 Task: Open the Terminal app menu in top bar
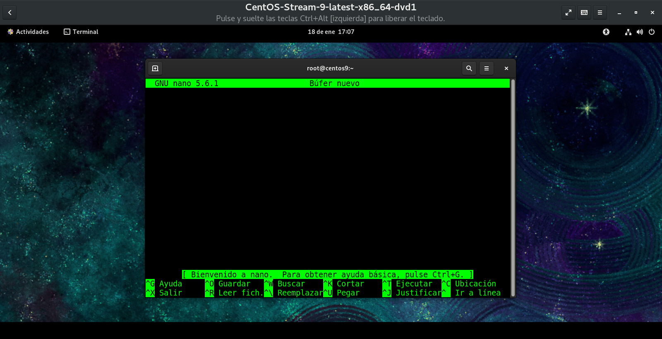(81, 32)
